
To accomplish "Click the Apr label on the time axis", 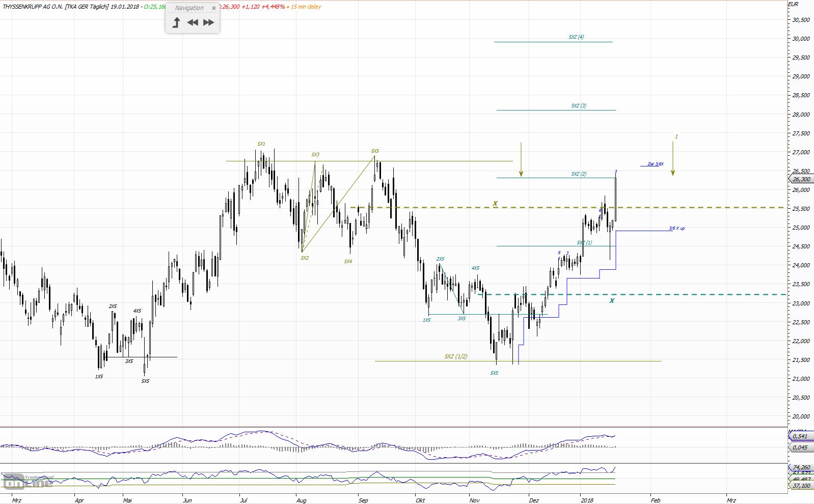I will (79, 500).
